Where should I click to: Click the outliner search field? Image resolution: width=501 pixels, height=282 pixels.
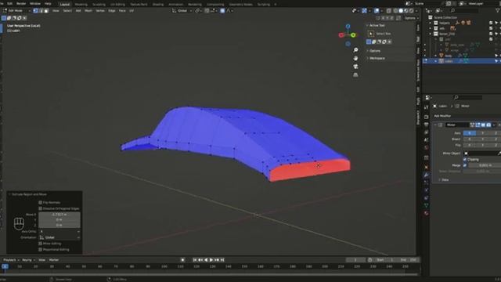[x=465, y=10]
